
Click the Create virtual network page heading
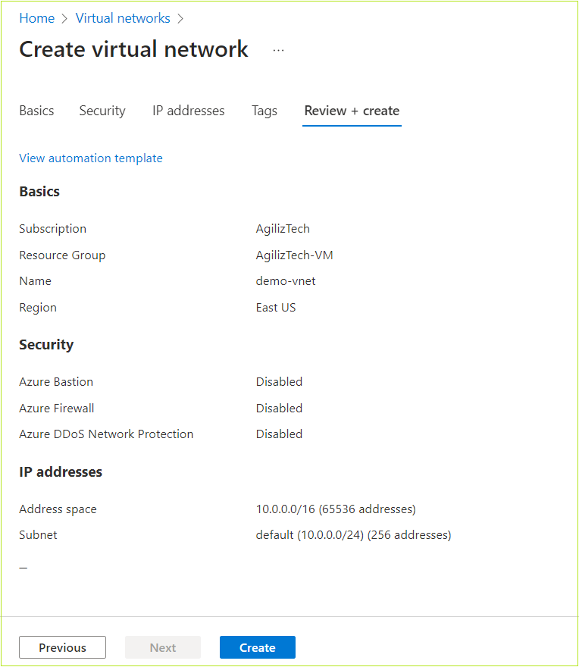tap(133, 49)
